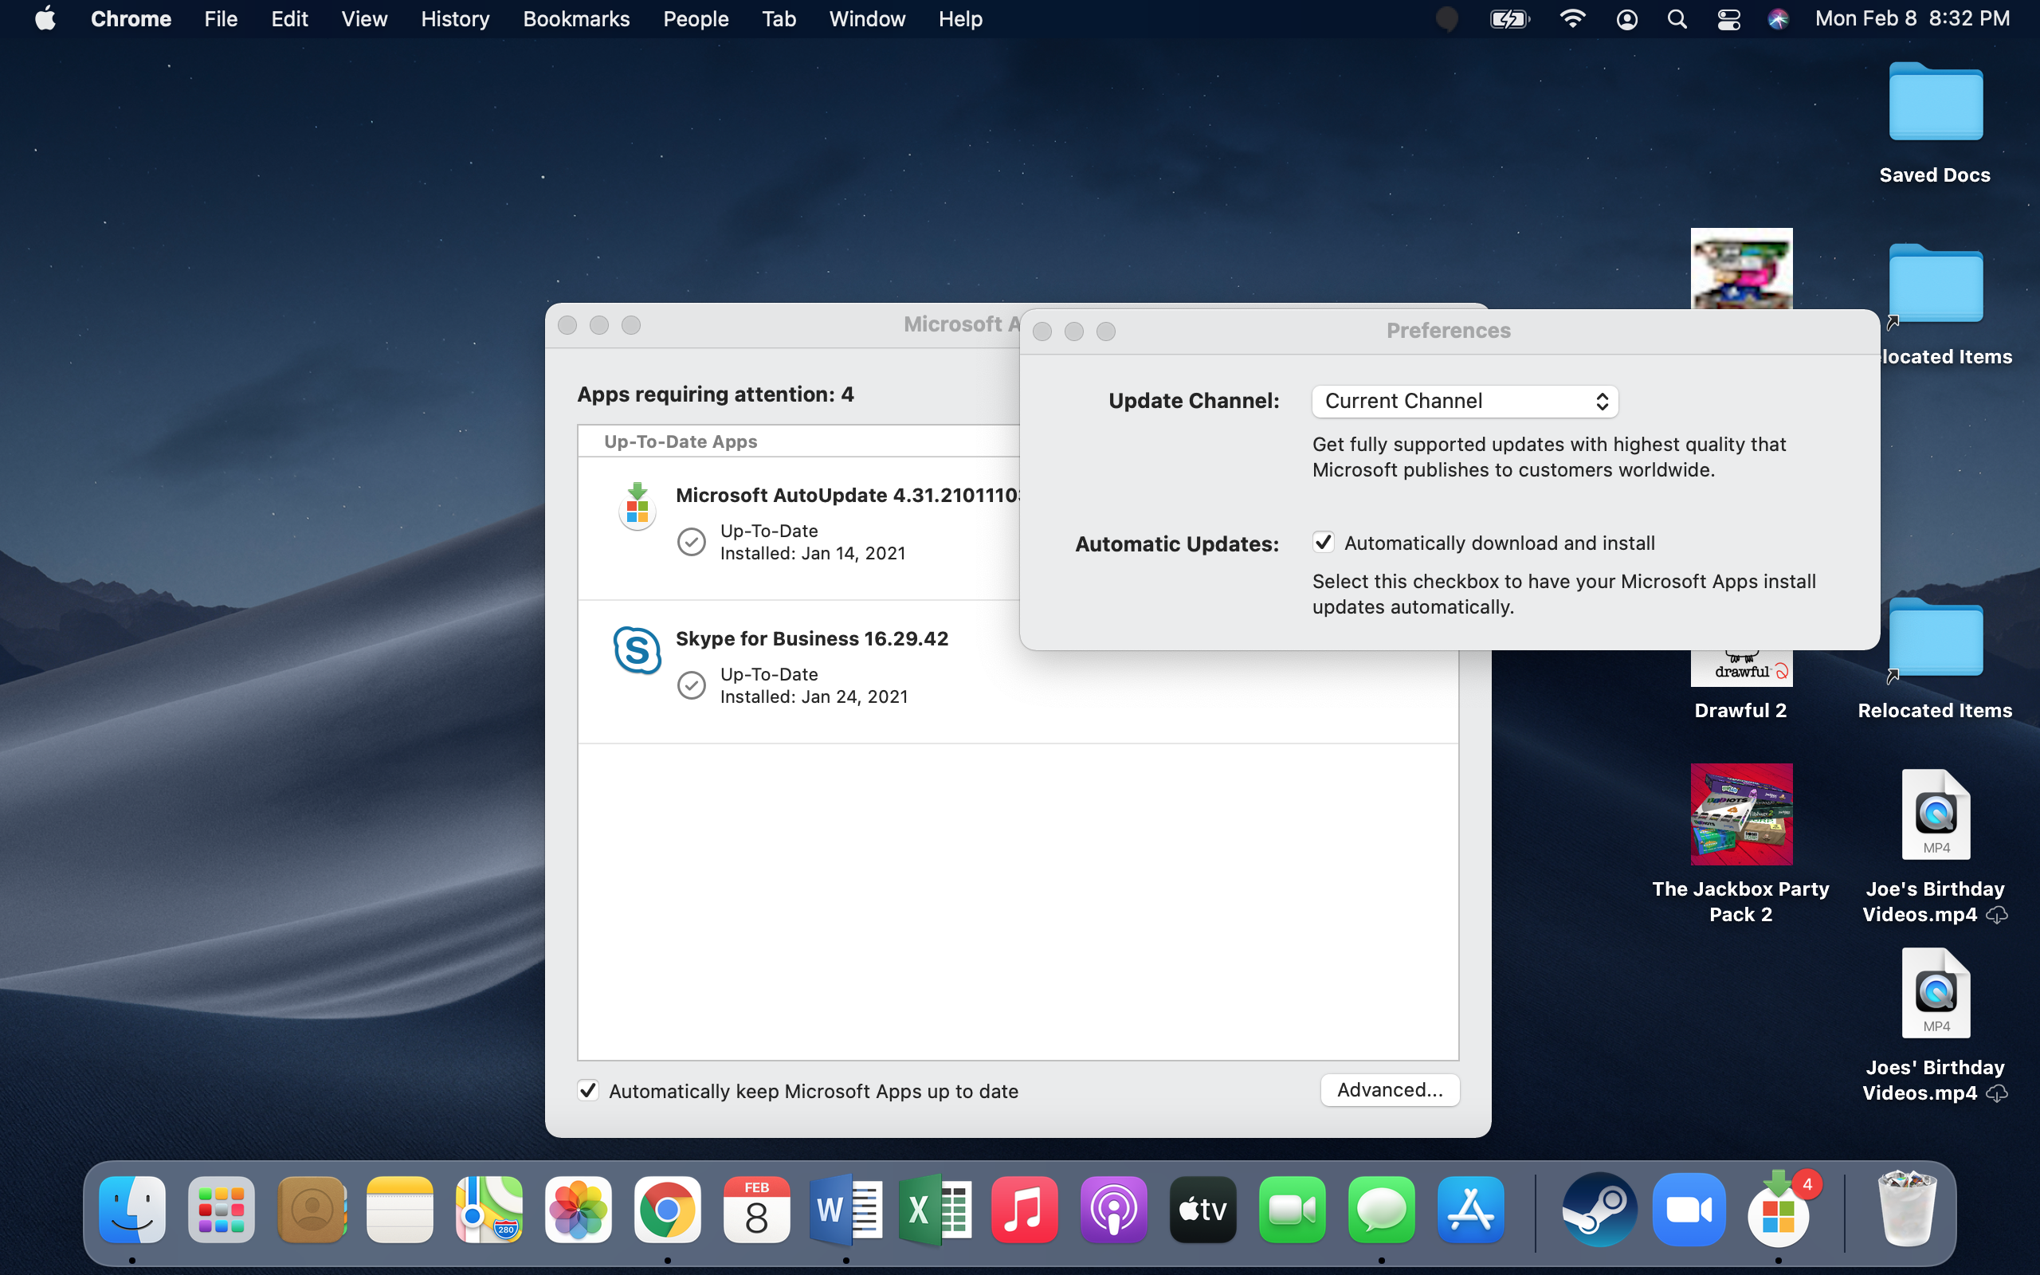Select the Saved Docs folder
Viewport: 2040px width, 1275px height.
[x=1936, y=103]
